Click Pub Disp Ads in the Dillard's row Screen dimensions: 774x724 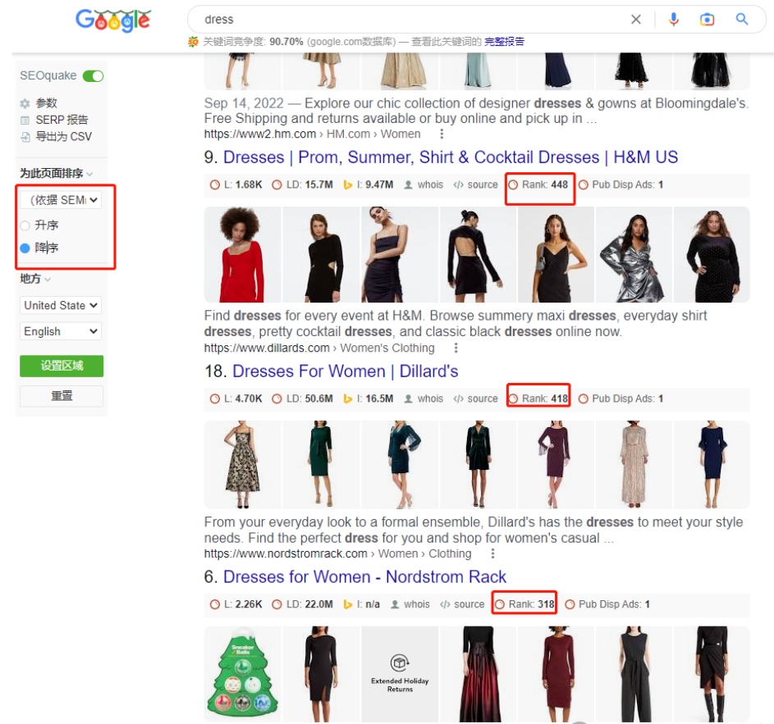[x=621, y=398]
